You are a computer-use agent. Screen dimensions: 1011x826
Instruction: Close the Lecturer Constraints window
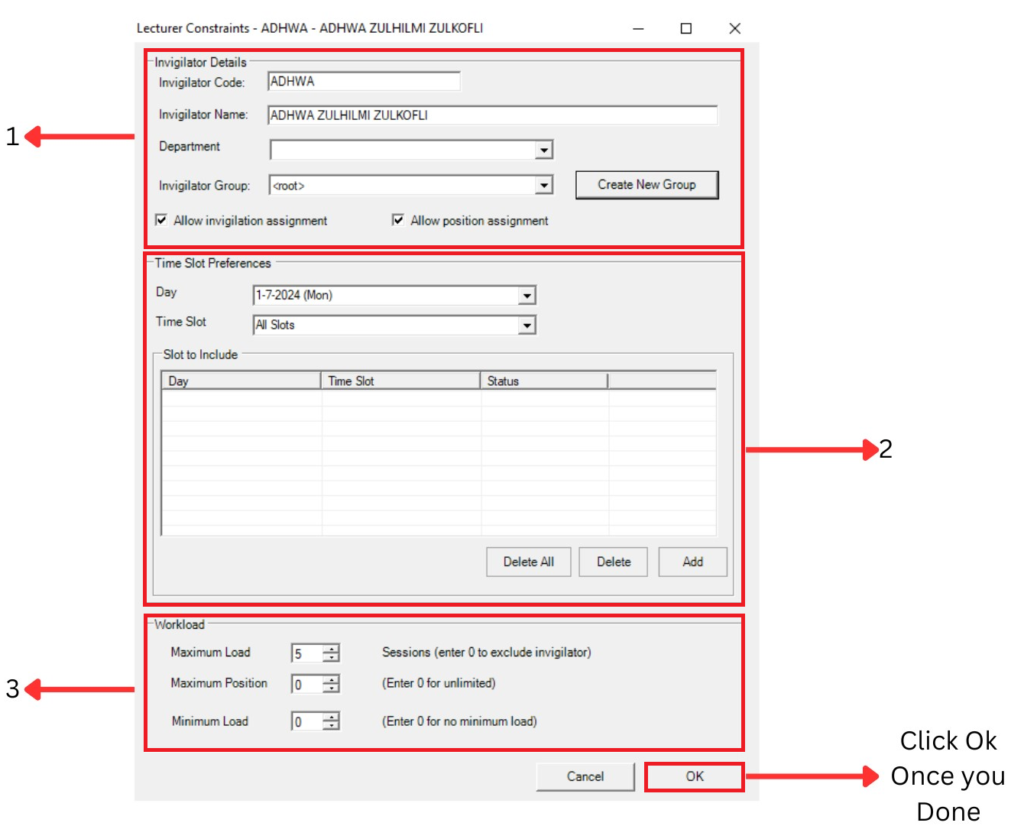tap(734, 28)
